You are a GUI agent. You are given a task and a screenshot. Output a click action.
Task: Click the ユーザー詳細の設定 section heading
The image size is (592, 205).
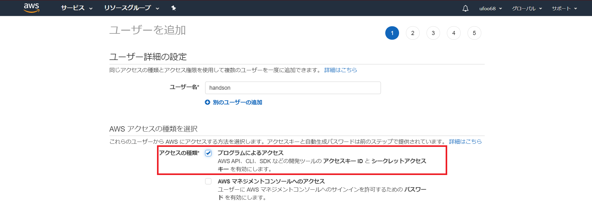tap(148, 57)
